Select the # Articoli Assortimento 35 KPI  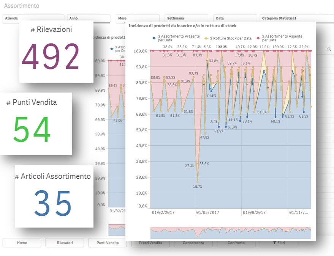point(54,196)
